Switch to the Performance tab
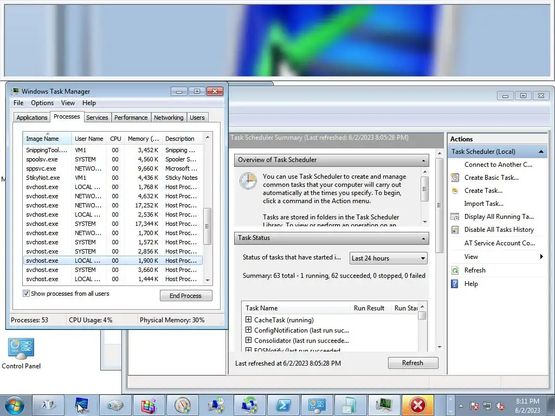Screen dimensions: 555x416 (x=131, y=118)
